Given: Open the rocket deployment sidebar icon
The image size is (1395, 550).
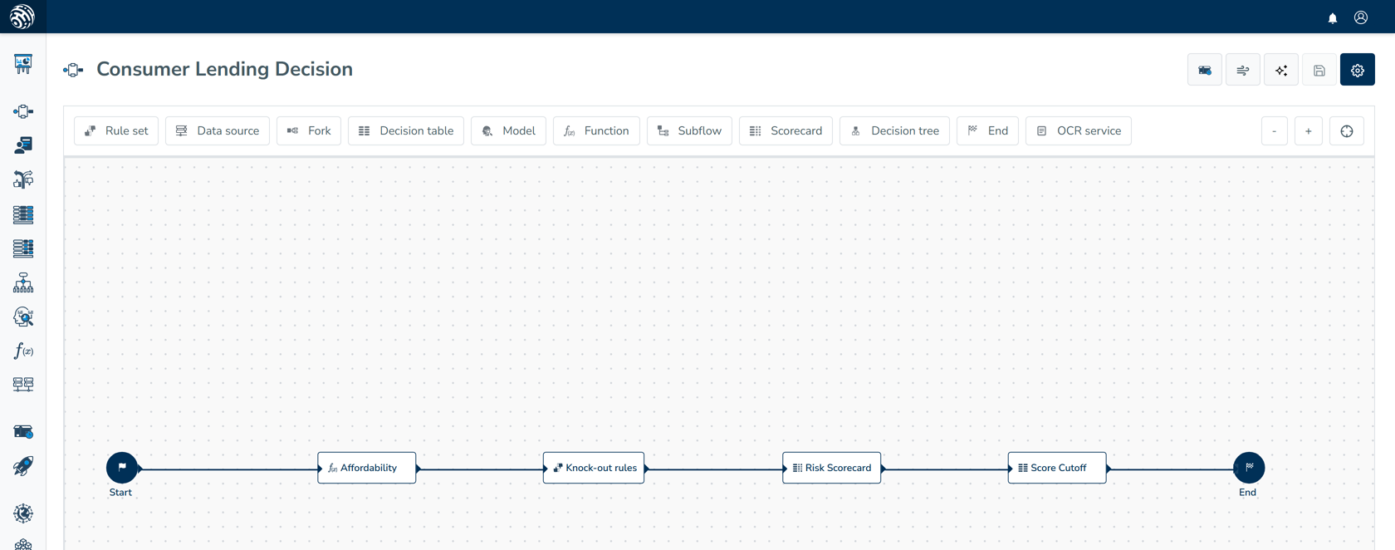Looking at the screenshot, I should (x=23, y=466).
